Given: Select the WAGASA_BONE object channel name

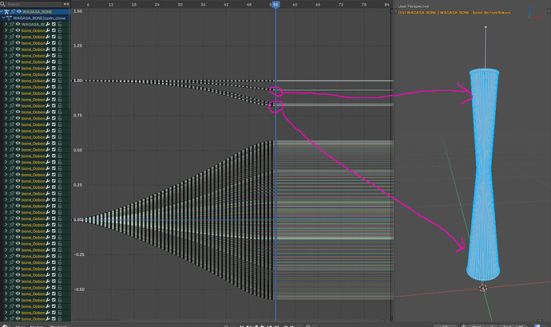Looking at the screenshot, I should point(38,12).
